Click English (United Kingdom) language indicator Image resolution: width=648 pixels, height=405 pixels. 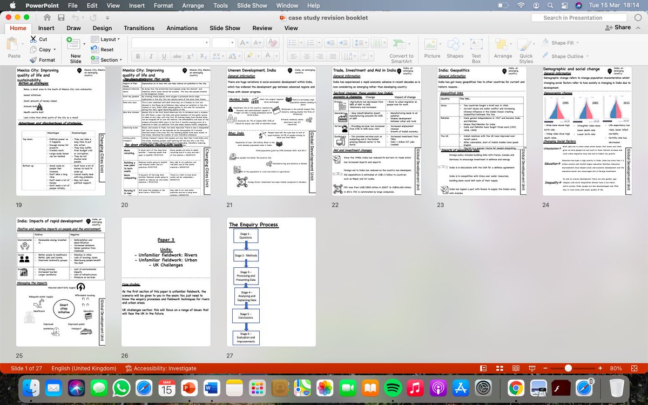[84, 368]
